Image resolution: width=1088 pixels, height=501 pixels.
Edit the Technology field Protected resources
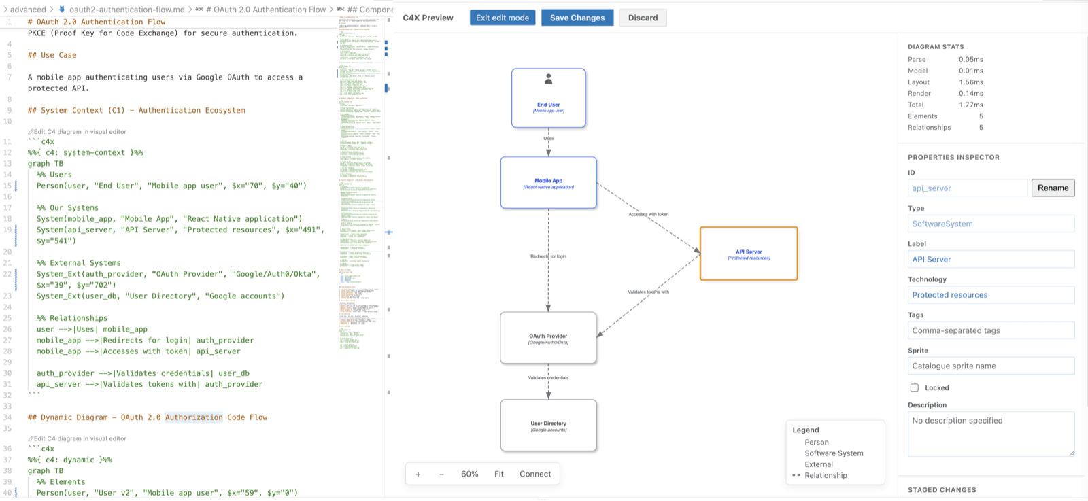coord(991,295)
